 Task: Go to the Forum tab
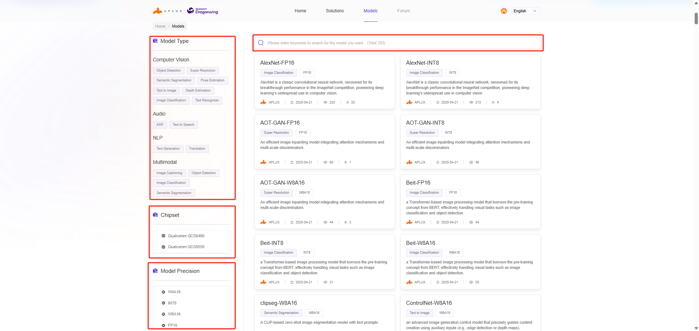tap(403, 11)
